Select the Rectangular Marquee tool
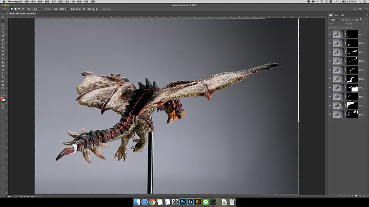Image resolution: width=369 pixels, height=207 pixels. 3,21
